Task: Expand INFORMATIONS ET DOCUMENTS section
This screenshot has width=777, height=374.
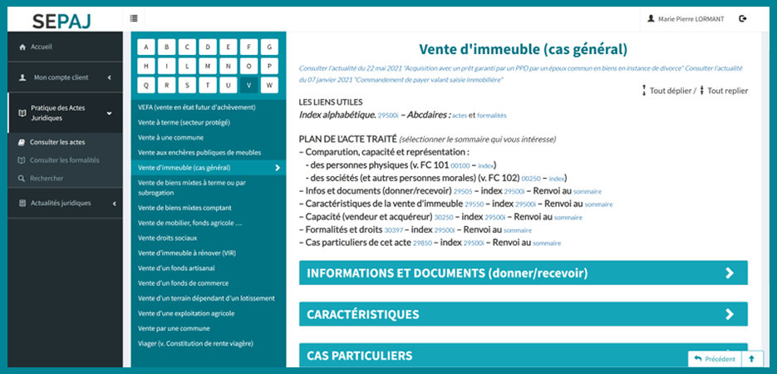Action: point(524,273)
